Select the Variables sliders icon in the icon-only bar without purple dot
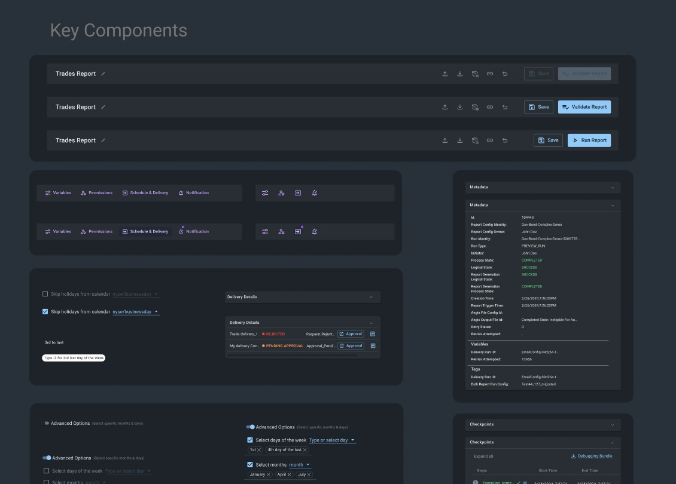This screenshot has height=484, width=676. [265, 193]
